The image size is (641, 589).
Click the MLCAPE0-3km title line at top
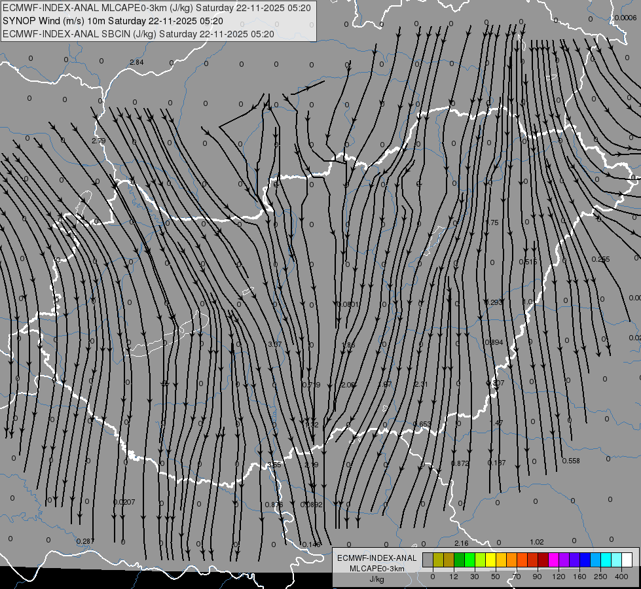[156, 8]
